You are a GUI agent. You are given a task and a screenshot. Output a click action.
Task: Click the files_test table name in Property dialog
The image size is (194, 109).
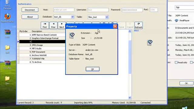point(89,59)
